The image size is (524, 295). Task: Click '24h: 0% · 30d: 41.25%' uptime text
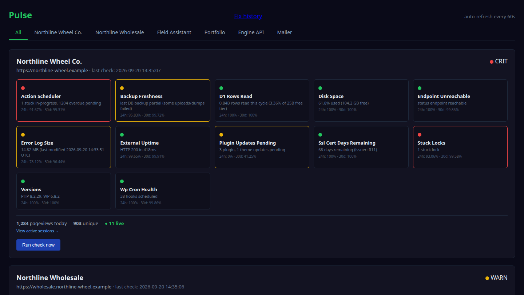(x=238, y=156)
